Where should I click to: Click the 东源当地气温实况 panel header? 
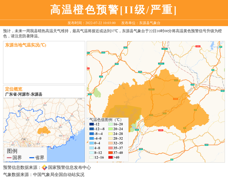pyautogui.click(x=25, y=45)
